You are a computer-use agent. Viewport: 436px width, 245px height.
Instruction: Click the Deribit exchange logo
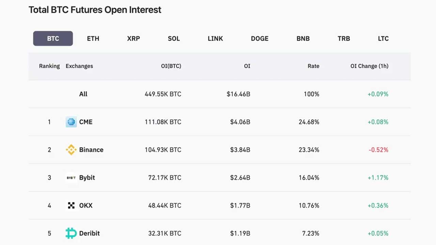[71, 233]
